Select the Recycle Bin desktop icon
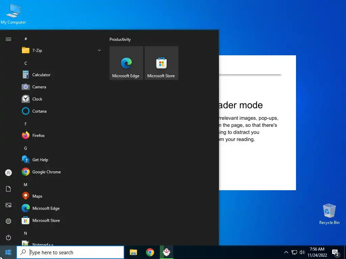 pyautogui.click(x=329, y=214)
